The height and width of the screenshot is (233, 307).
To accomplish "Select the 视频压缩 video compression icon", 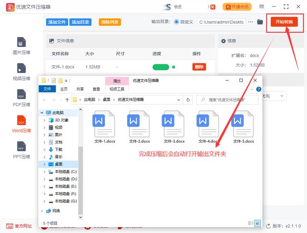I will tap(21, 68).
